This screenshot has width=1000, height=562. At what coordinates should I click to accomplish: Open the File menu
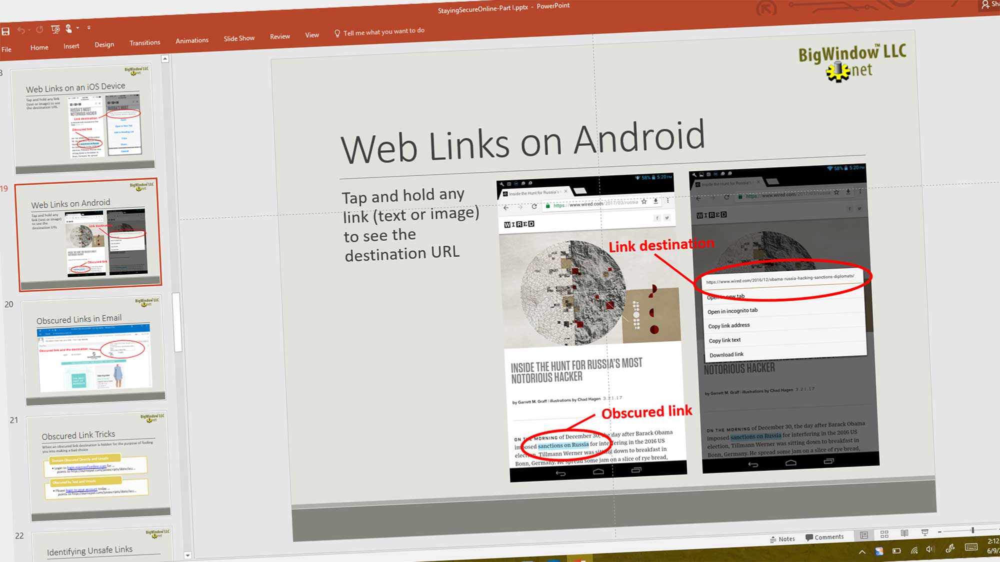[6, 49]
